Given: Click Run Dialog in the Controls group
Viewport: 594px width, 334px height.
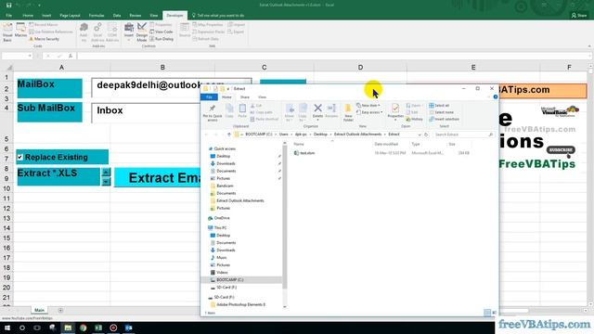Looking at the screenshot, I should 161,39.
